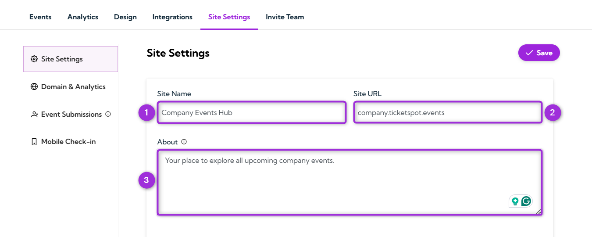592x237 pixels.
Task: Click the green lightbulb icon in the About box
Action: [515, 201]
